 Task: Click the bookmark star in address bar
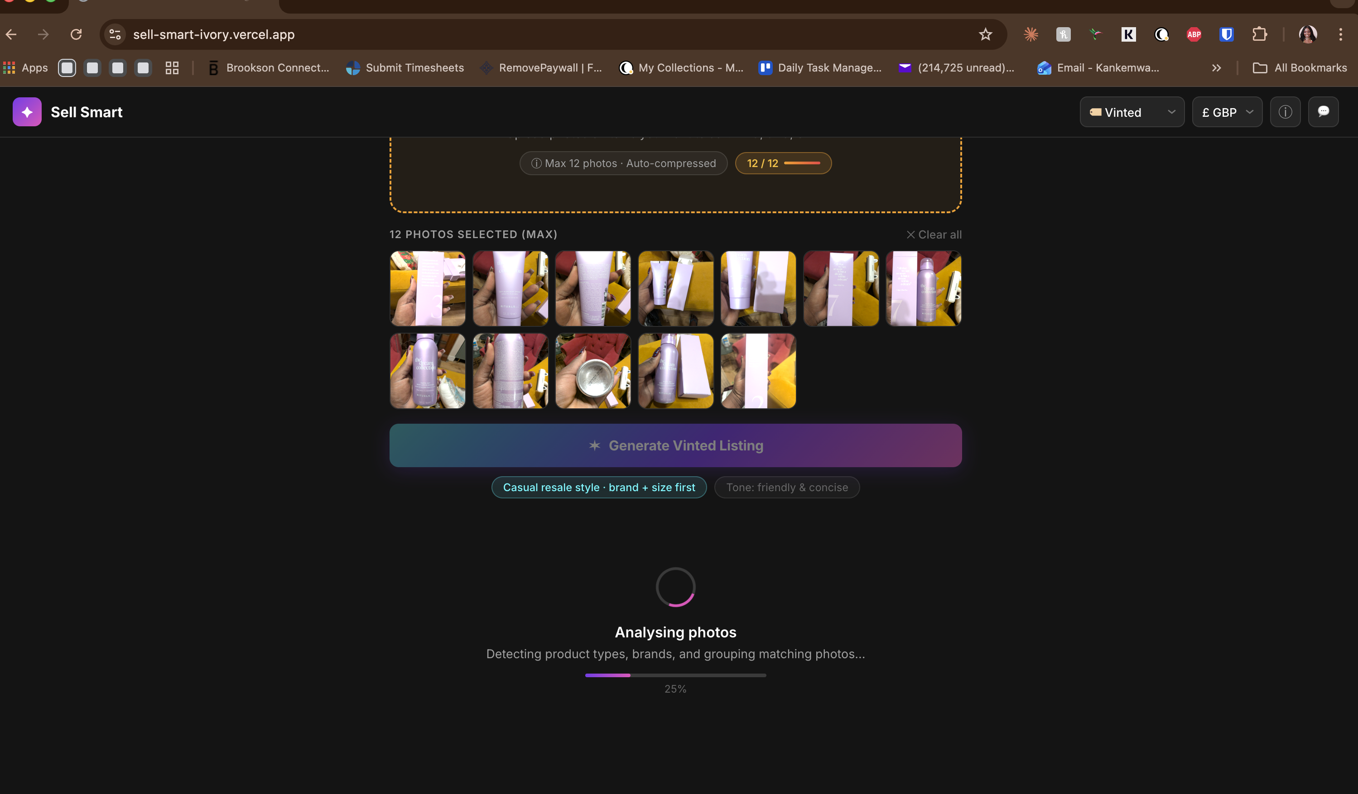pos(985,34)
